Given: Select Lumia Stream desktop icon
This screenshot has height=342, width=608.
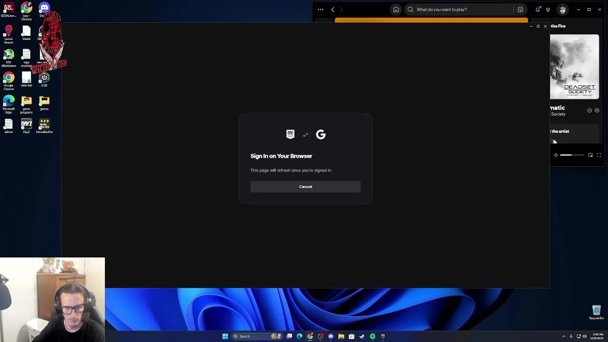Looking at the screenshot, I should coord(9,35).
